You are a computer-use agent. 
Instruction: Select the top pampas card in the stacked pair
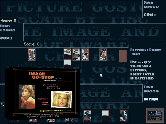[67, 54]
